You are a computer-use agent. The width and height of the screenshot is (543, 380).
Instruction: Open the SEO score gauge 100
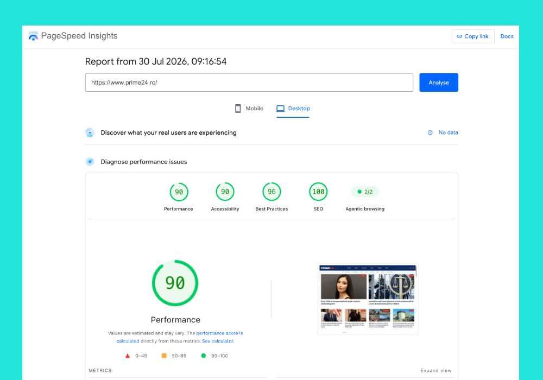click(x=318, y=192)
